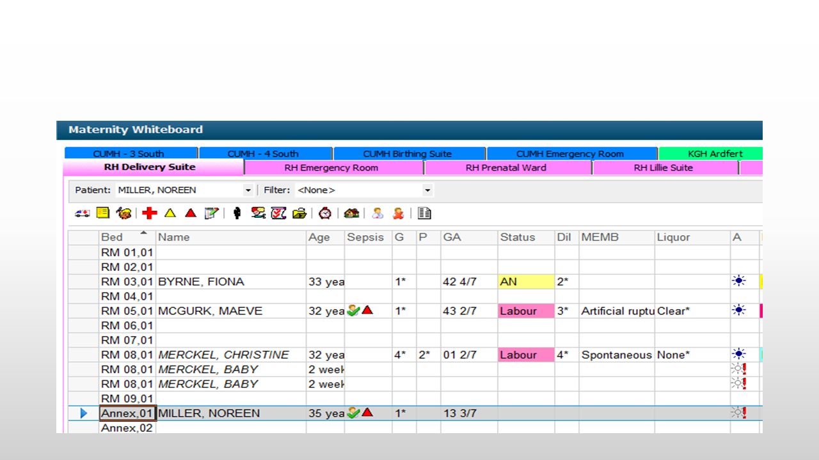Click the Spontaneous membrane cell
Viewport: 819px width, 460px height.
[617, 355]
